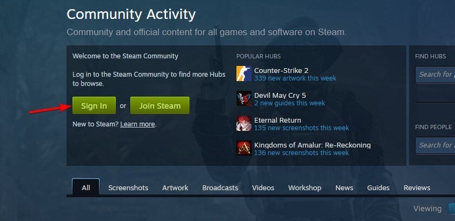Select the Eternal Return game icon
455x221 pixels.
(244, 123)
